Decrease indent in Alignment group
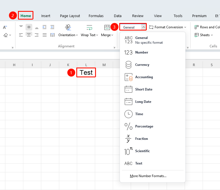Screen dimensions: 220x190 coord(44,27)
